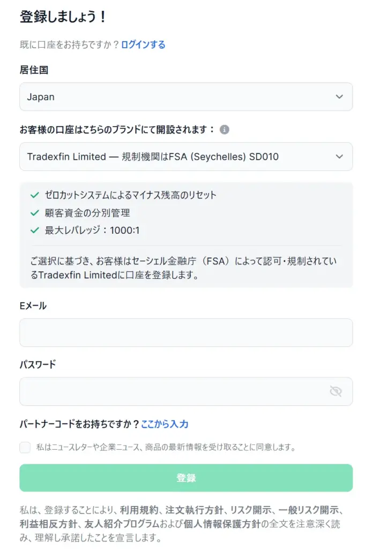Open the Tradexfin Limited brand dropdown

click(185, 157)
